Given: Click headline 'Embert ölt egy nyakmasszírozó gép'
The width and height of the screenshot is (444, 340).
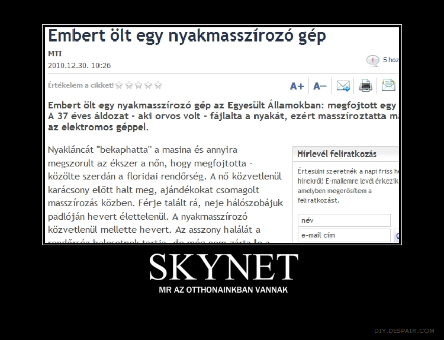Looking at the screenshot, I should (187, 37).
